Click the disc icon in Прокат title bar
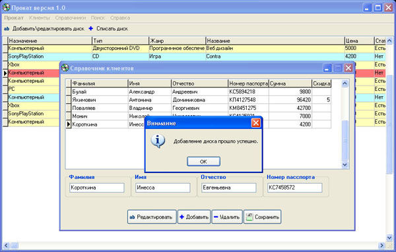396x252 pixels. [7, 7]
